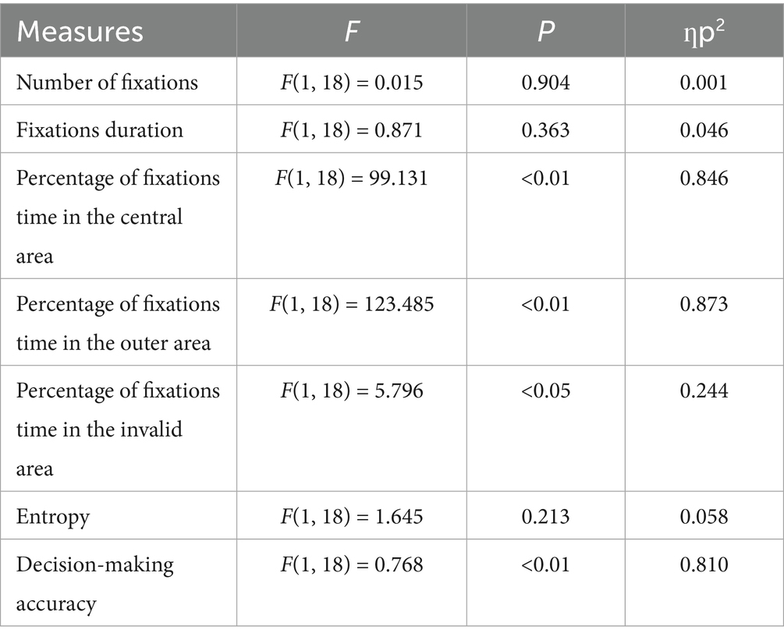Click the central area percentage measure cell
Screen dimensions: 784x640
[117, 216]
